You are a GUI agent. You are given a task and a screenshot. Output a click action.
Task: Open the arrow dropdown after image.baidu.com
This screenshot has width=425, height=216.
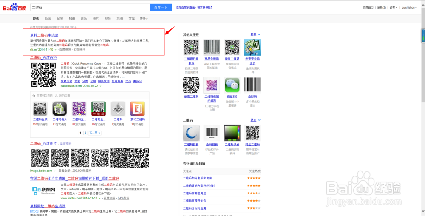coord(54,171)
